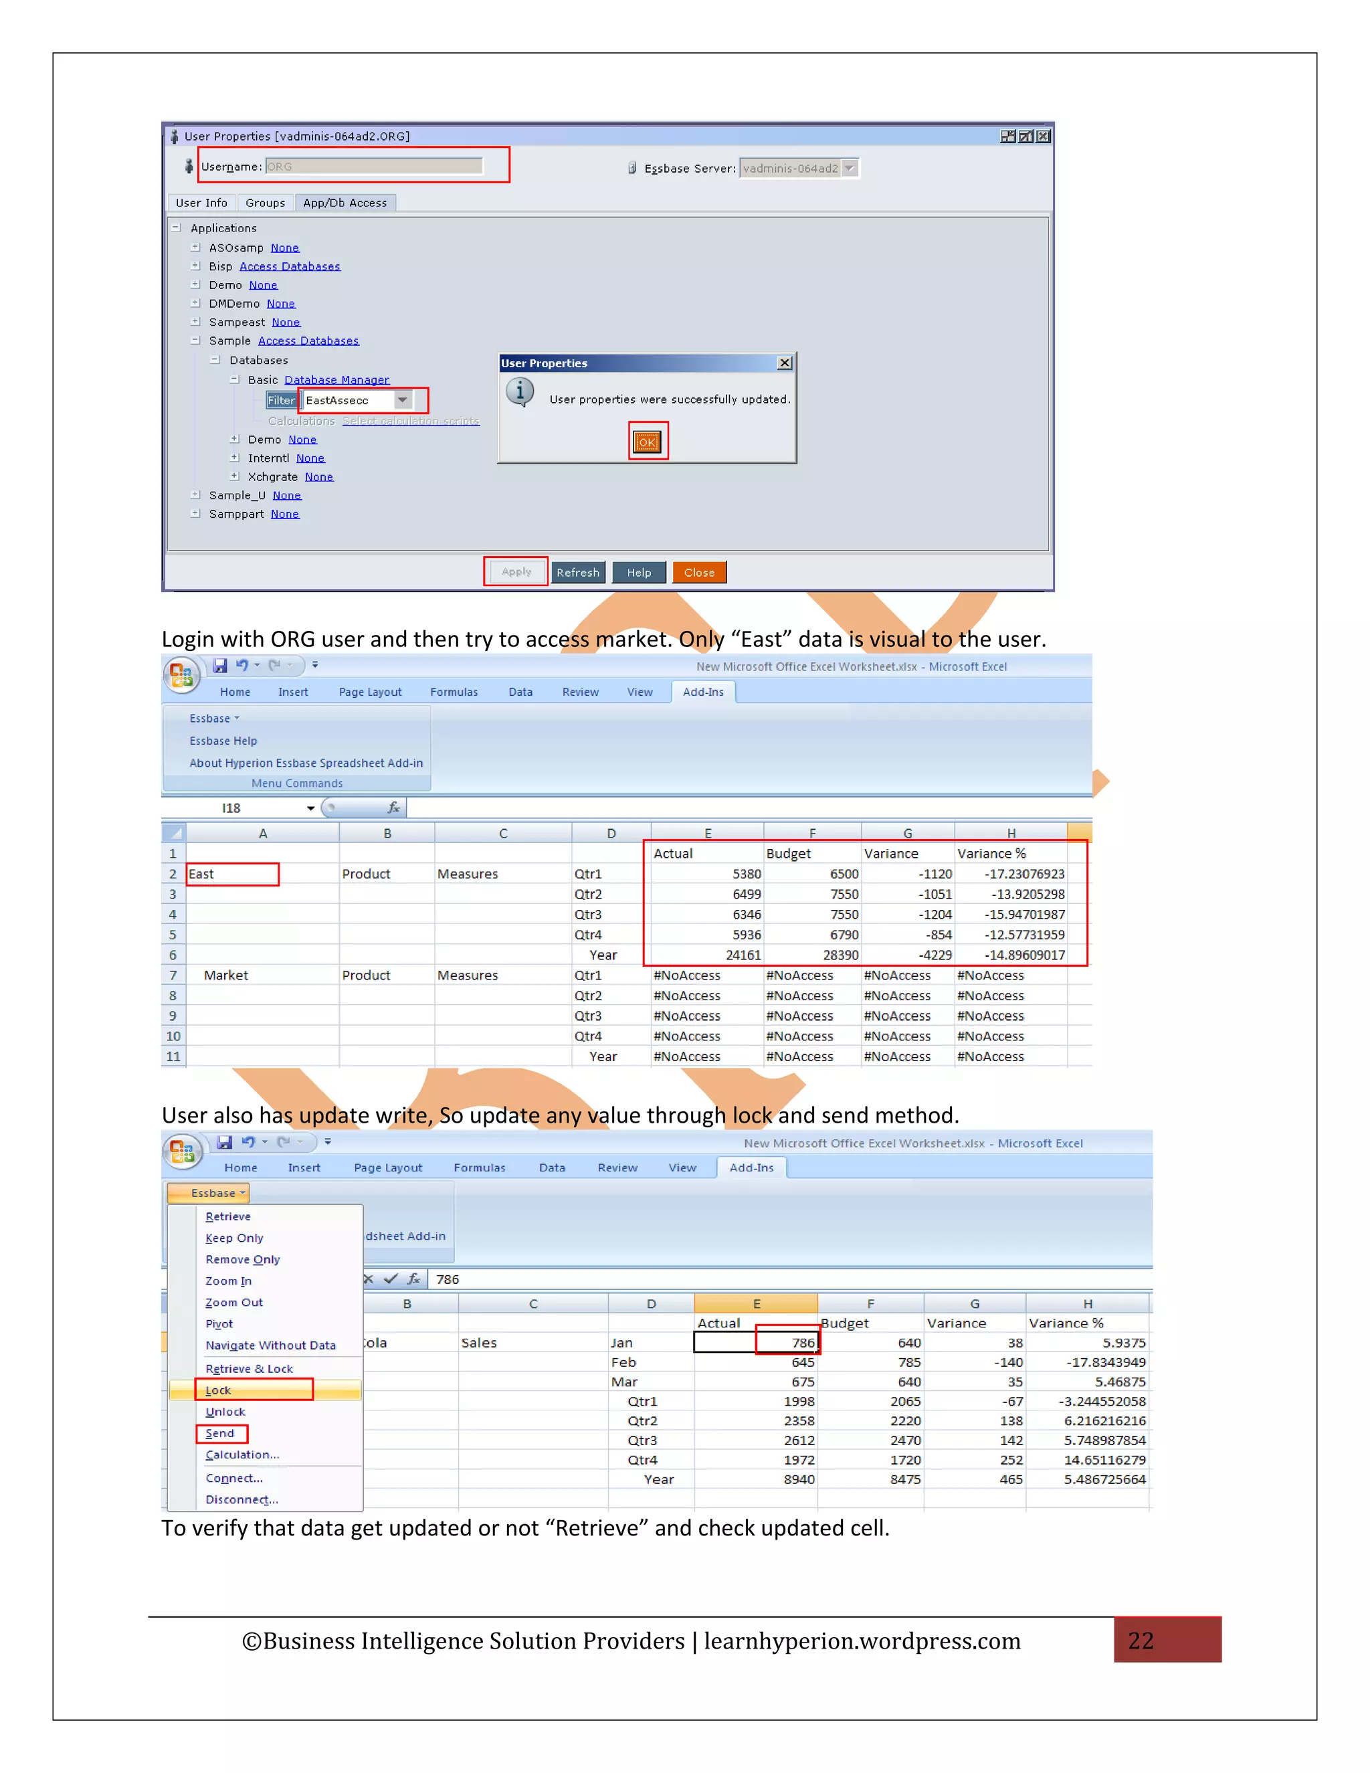Click Undo icon in first Excel quick access toolbar

pyautogui.click(x=242, y=666)
